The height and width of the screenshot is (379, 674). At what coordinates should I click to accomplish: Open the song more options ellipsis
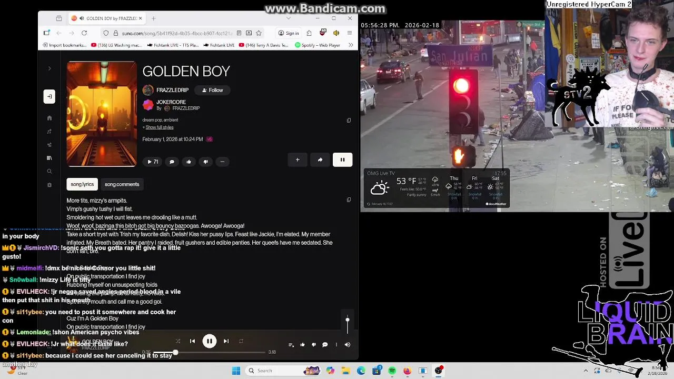point(222,162)
